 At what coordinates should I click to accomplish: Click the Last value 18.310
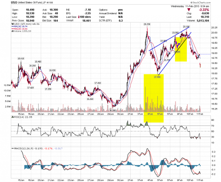[x=205, y=17]
